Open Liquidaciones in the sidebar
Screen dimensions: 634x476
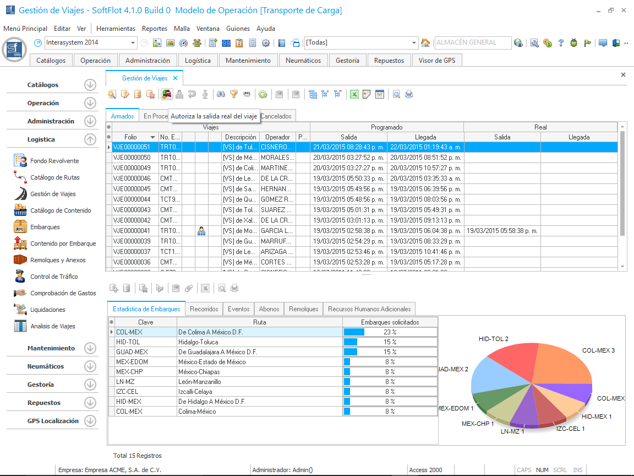point(48,310)
